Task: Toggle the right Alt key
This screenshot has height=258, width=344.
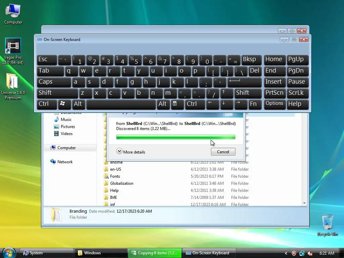Action: point(163,104)
